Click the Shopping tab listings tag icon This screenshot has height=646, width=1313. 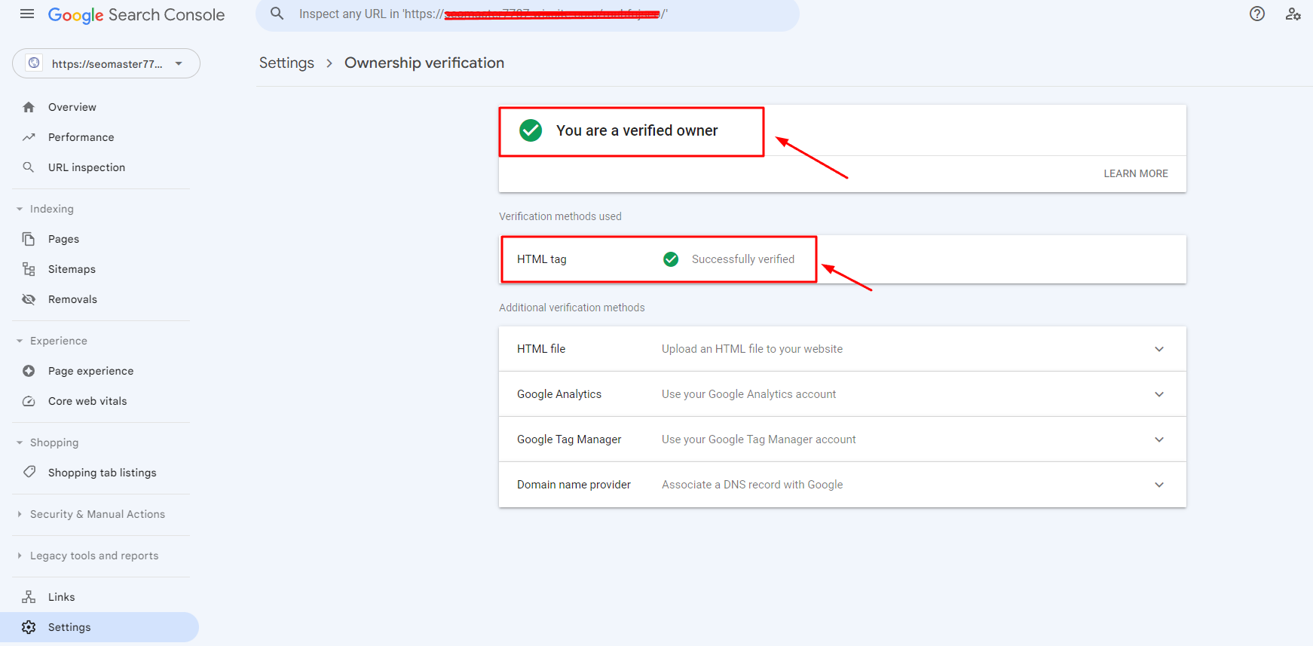[29, 473]
